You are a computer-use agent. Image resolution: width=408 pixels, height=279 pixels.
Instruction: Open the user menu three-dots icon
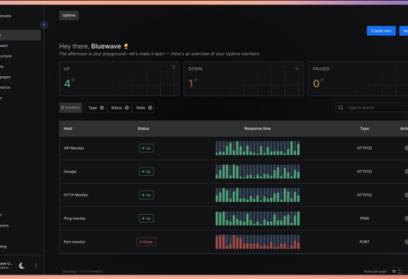pos(36,265)
